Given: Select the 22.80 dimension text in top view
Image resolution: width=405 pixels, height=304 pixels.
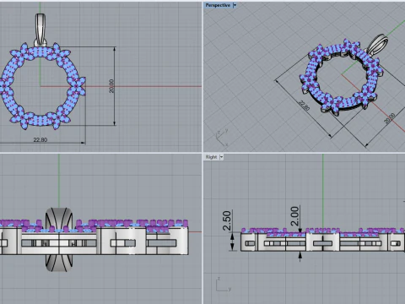Looking at the screenshot, I should [x=40, y=139].
